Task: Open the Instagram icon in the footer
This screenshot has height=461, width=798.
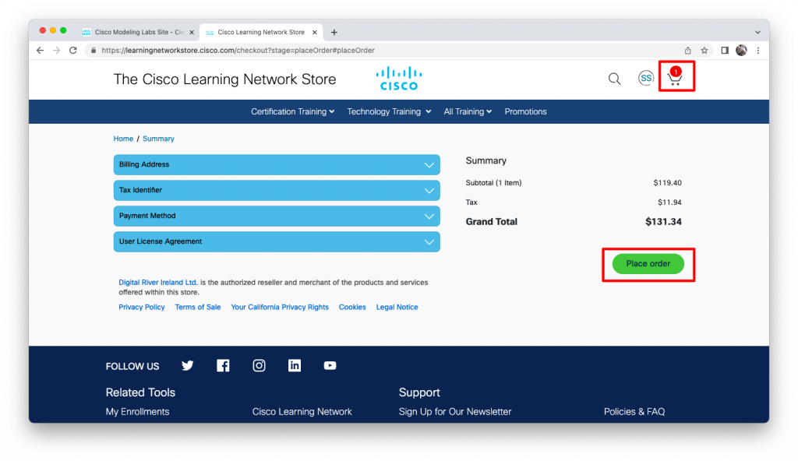Action: 259,365
